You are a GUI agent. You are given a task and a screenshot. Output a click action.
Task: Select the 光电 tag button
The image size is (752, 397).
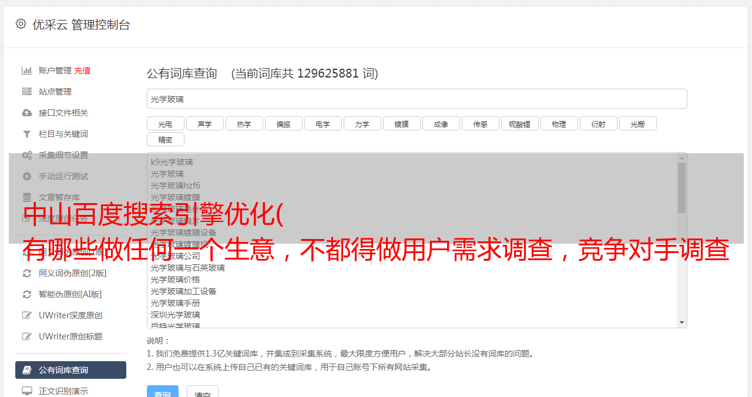(x=166, y=123)
